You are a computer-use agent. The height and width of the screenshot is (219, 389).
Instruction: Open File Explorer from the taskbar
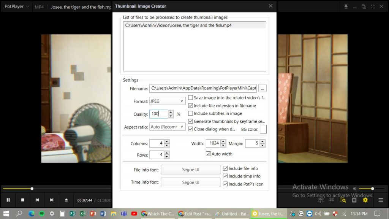114,214
